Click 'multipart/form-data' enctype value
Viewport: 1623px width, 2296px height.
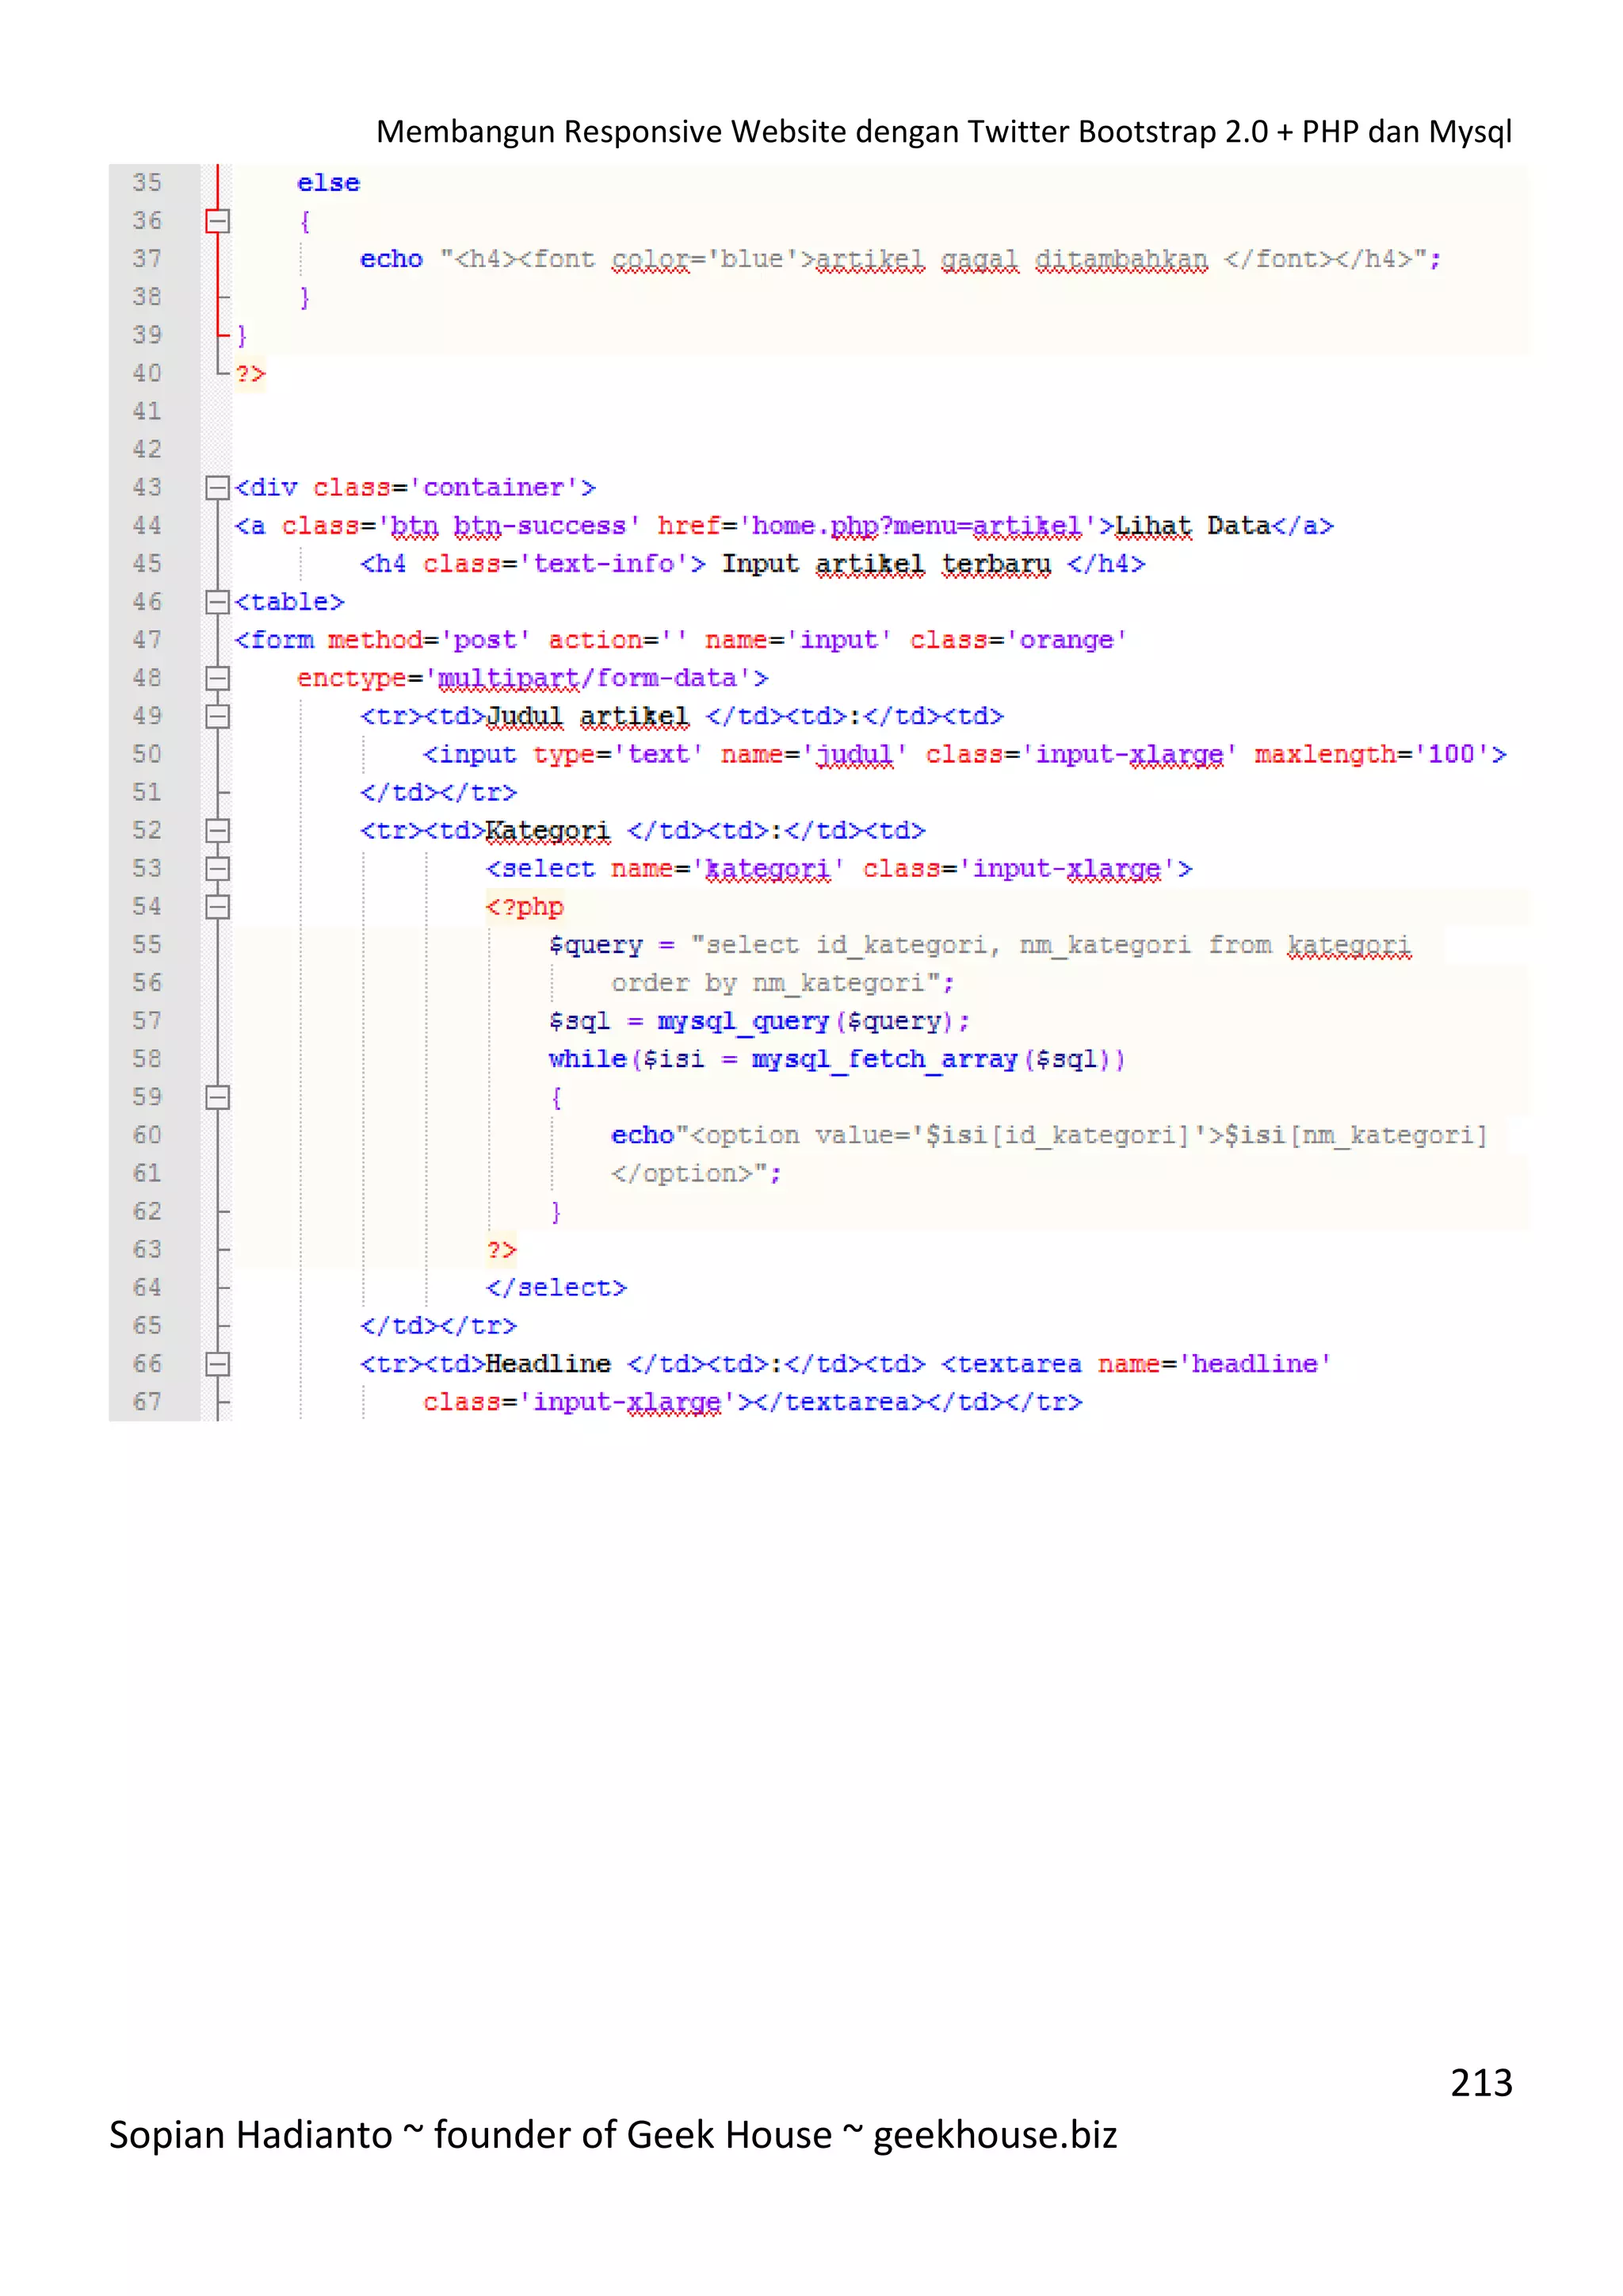pos(596,679)
